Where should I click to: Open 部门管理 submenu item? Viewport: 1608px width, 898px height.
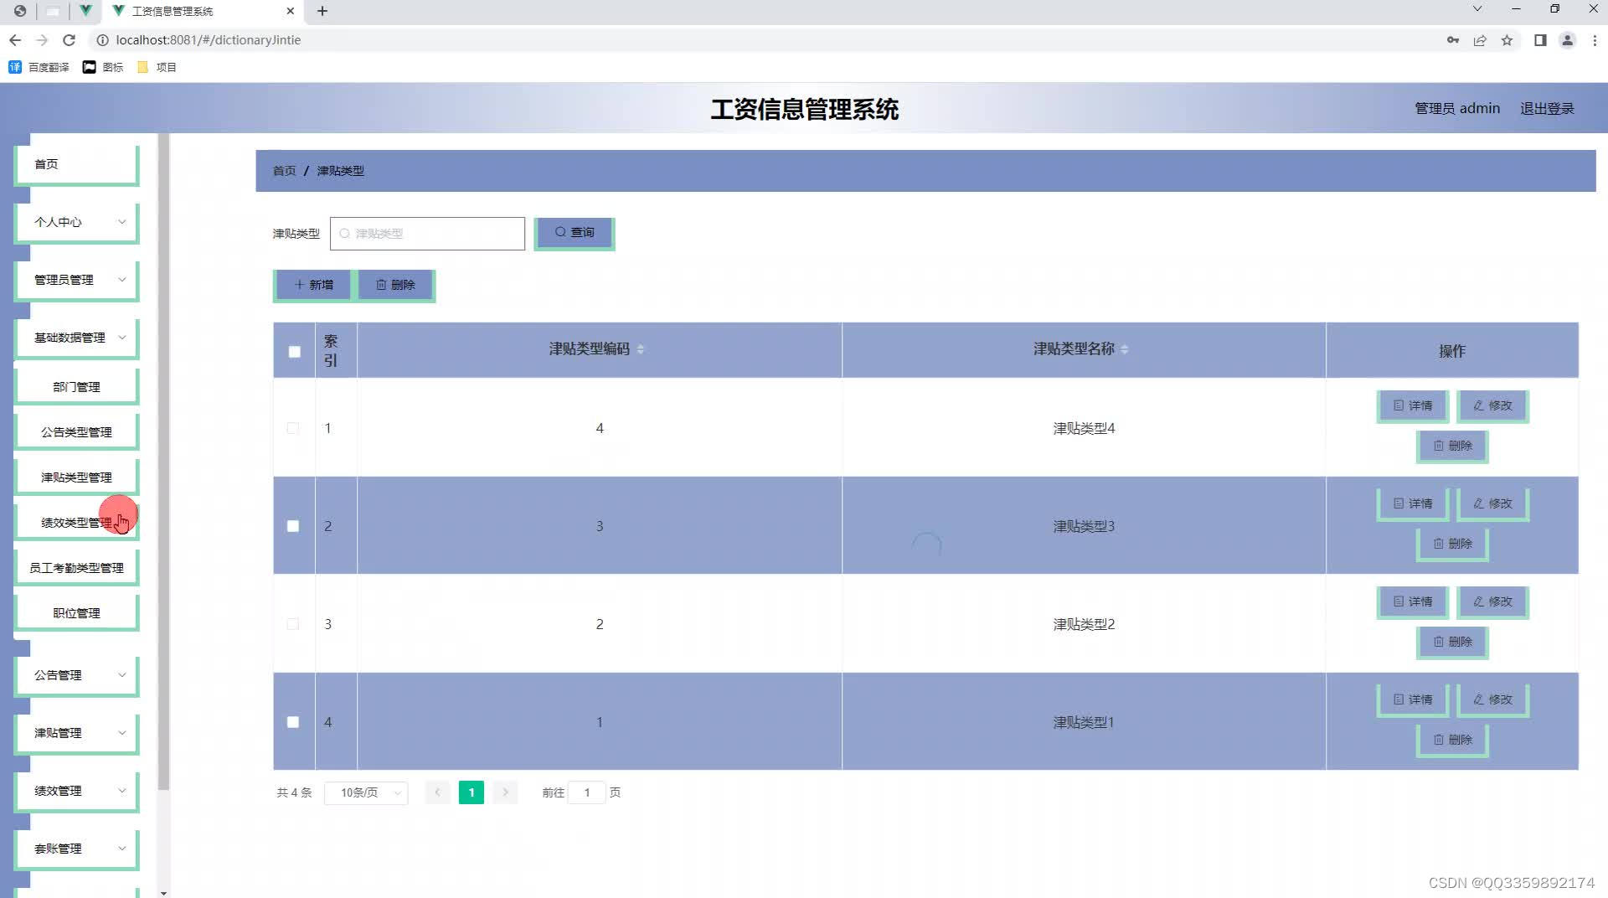[76, 387]
